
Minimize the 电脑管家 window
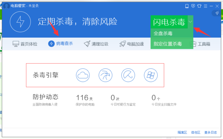pyautogui.click(x=211, y=6)
